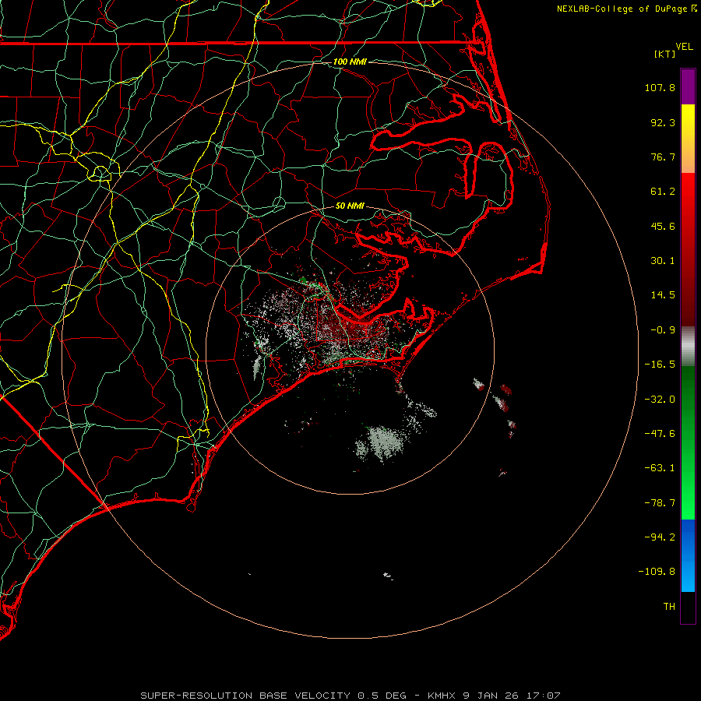Image resolution: width=701 pixels, height=701 pixels.
Task: Click the 100 NMI range ring label
Action: point(350,62)
